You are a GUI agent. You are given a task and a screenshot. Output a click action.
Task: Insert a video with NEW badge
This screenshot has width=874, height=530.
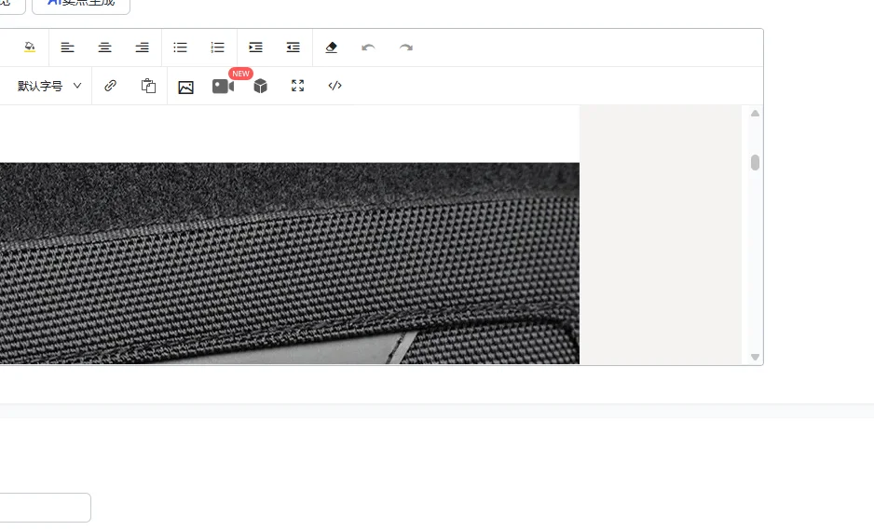223,87
